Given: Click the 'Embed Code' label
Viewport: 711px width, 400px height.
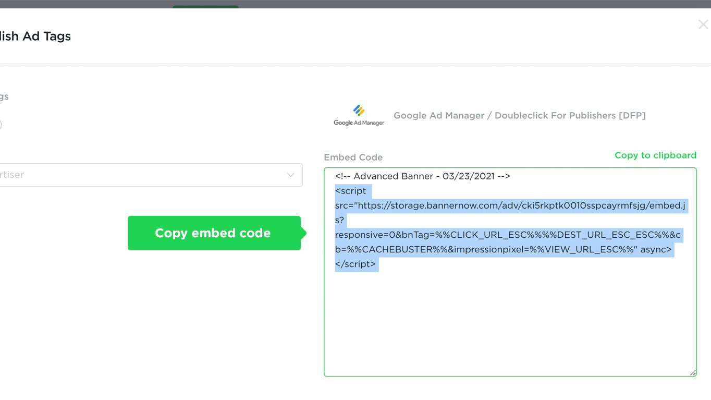Looking at the screenshot, I should (353, 157).
